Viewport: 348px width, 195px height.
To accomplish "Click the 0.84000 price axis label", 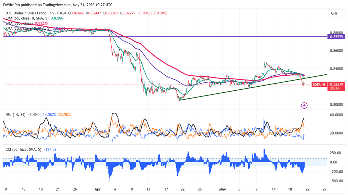I will click(336, 69).
